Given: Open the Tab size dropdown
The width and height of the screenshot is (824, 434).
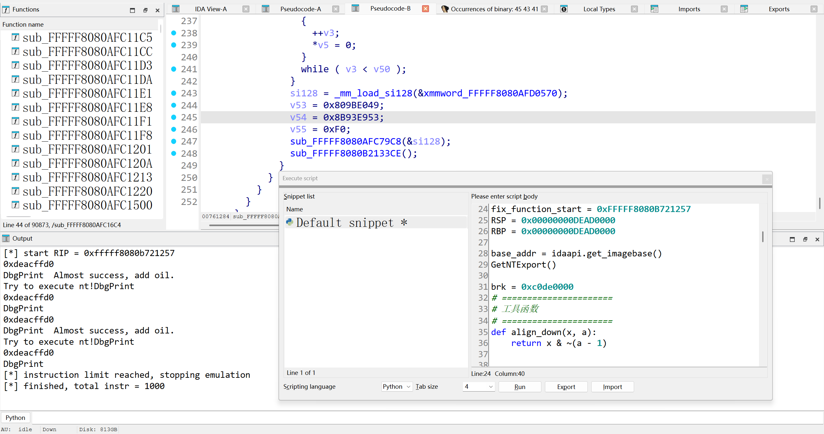Looking at the screenshot, I should point(479,386).
